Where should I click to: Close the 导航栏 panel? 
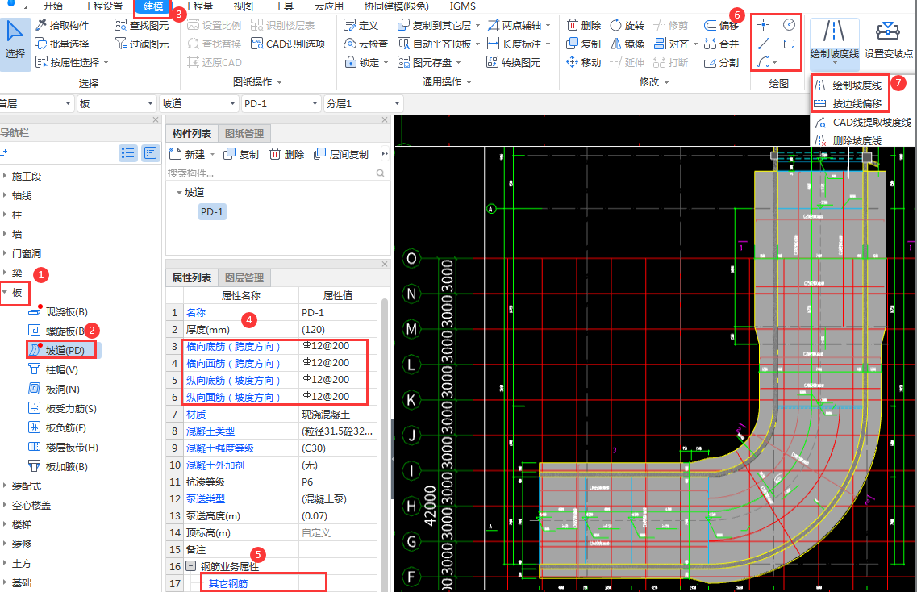tap(156, 119)
